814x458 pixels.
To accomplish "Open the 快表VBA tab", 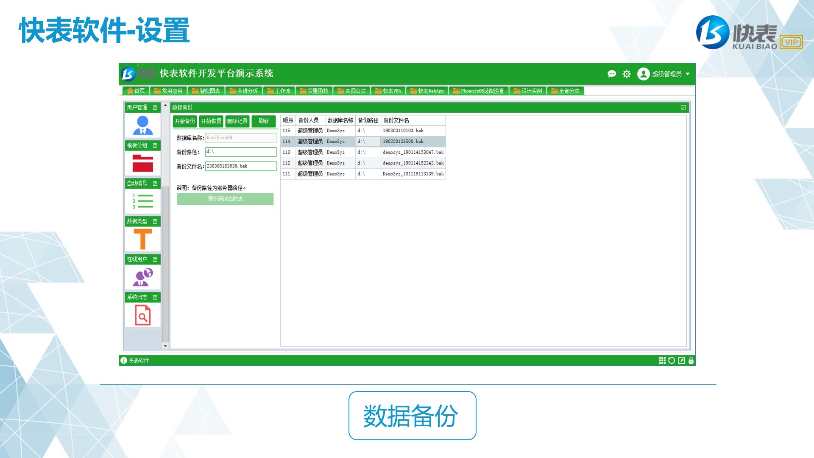I will pos(388,91).
